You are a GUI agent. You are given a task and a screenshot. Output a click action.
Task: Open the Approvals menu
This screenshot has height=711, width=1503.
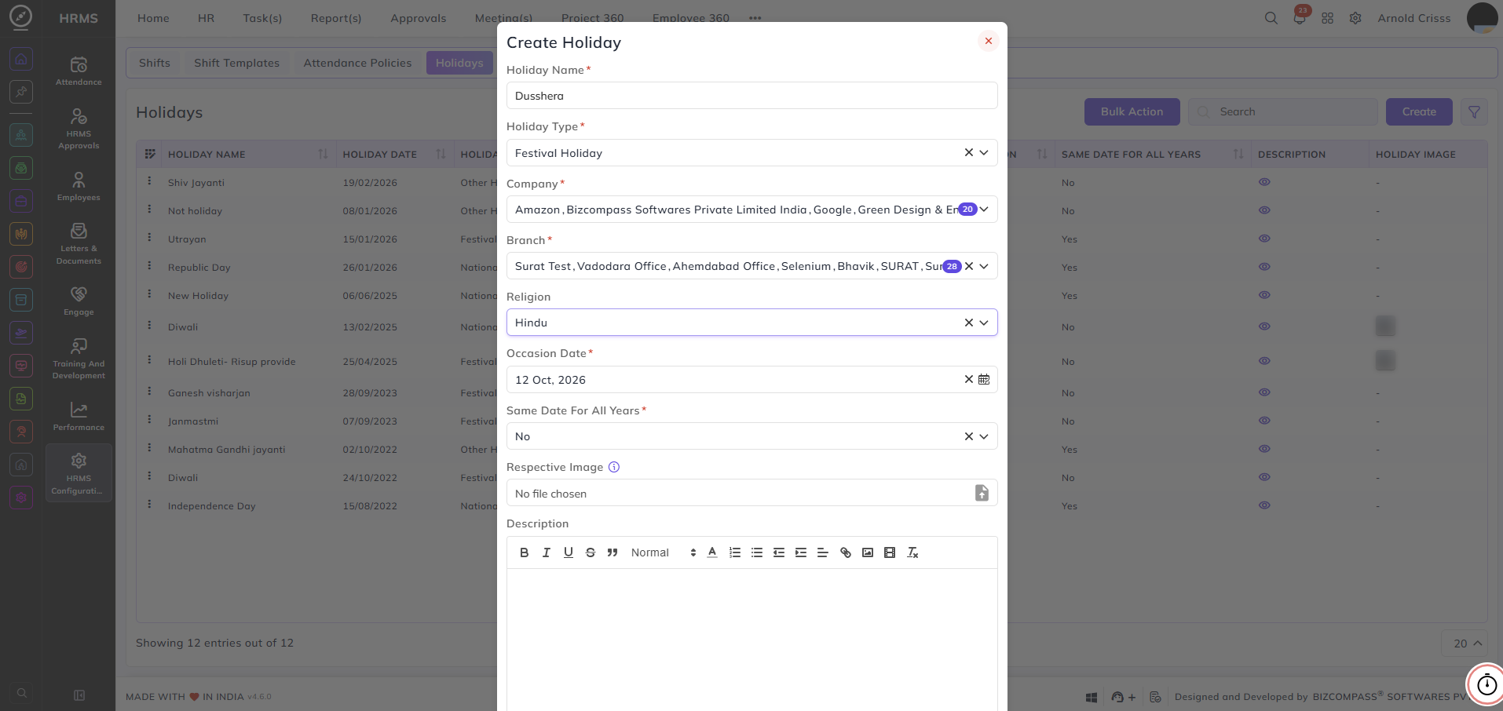418,18
